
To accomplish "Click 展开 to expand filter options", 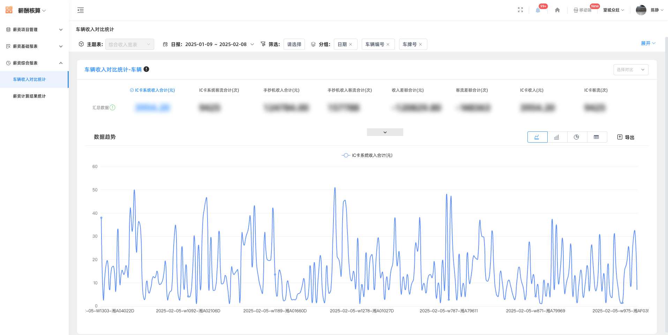I will click(648, 44).
